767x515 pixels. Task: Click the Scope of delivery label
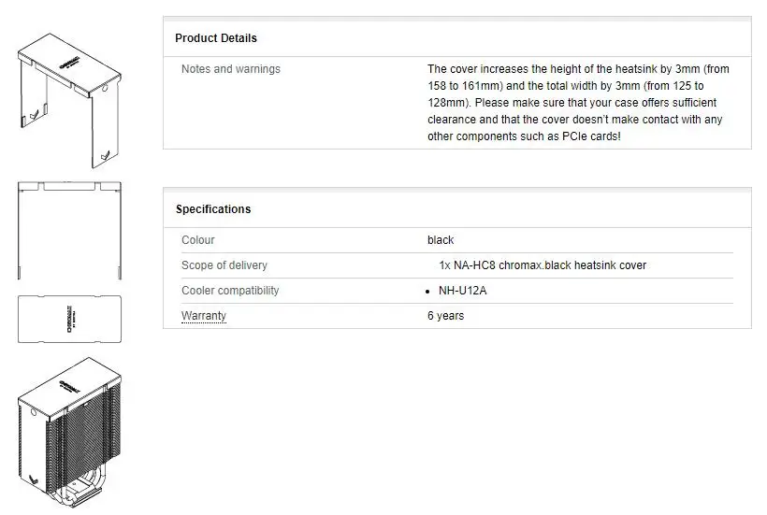pos(224,265)
